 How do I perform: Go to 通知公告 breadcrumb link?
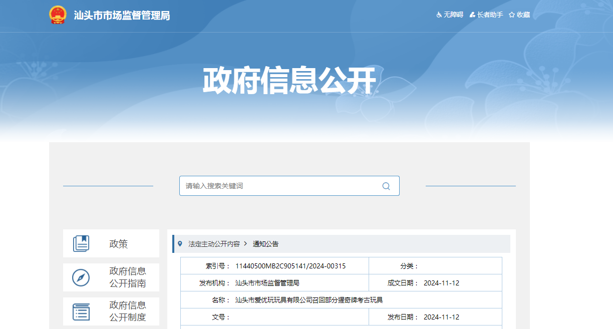click(x=265, y=244)
